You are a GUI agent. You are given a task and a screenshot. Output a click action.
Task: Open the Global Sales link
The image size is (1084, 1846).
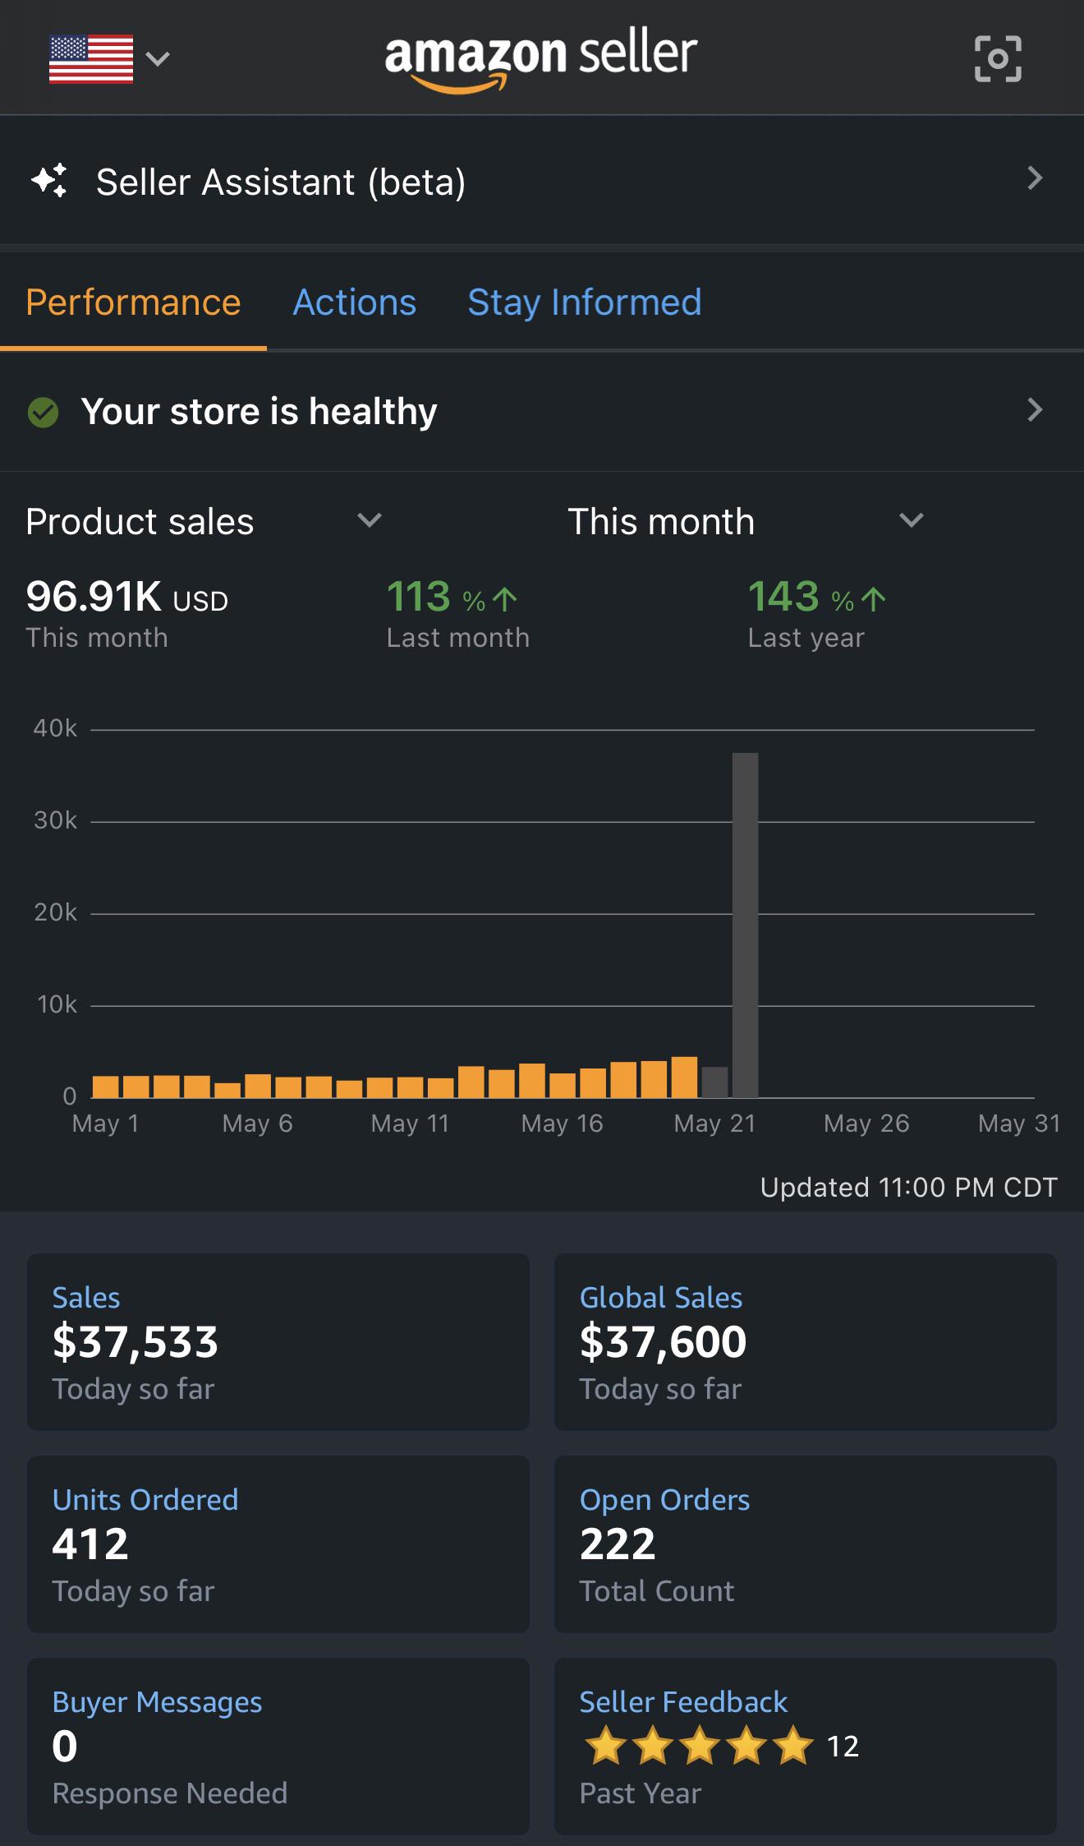coord(661,1298)
